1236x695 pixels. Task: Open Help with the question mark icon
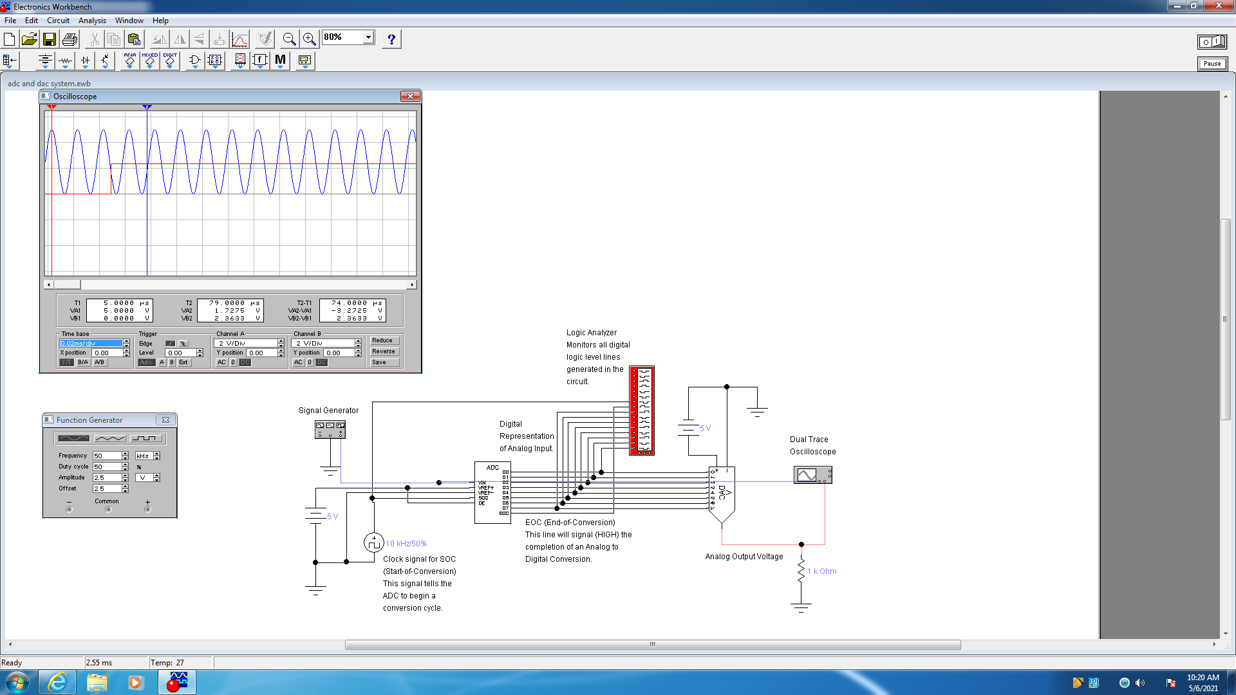[x=391, y=39]
